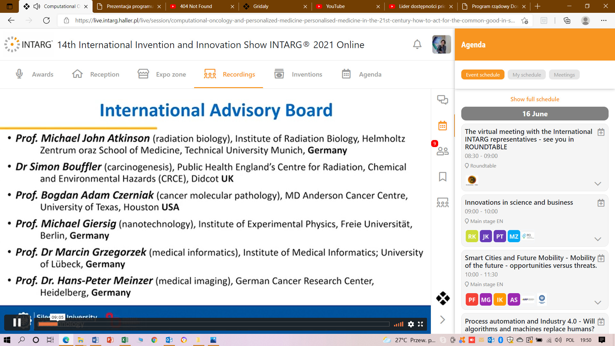
Task: Click Show full schedule link
Action: tap(535, 99)
